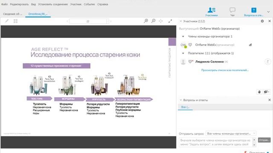Zoom out of the slide
Screen dimensions: 273x153
pos(154,21)
